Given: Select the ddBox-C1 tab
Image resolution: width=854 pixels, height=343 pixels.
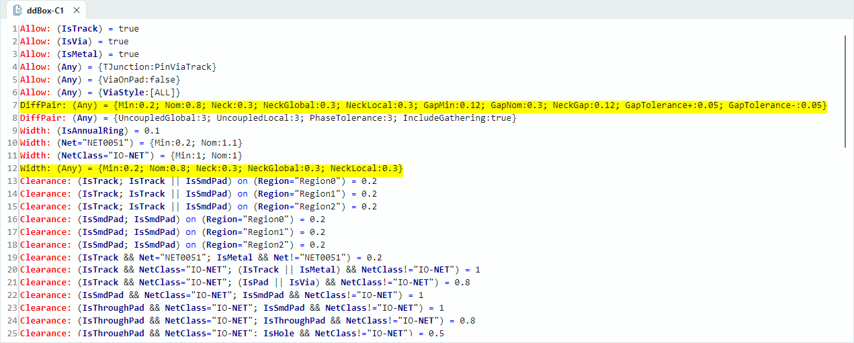Looking at the screenshot, I should 44,11.
